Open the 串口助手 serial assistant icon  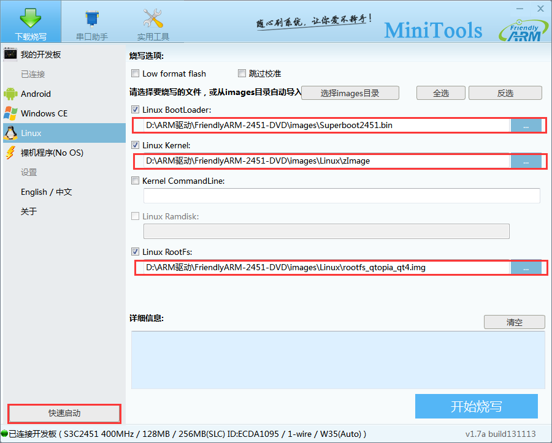[92, 18]
